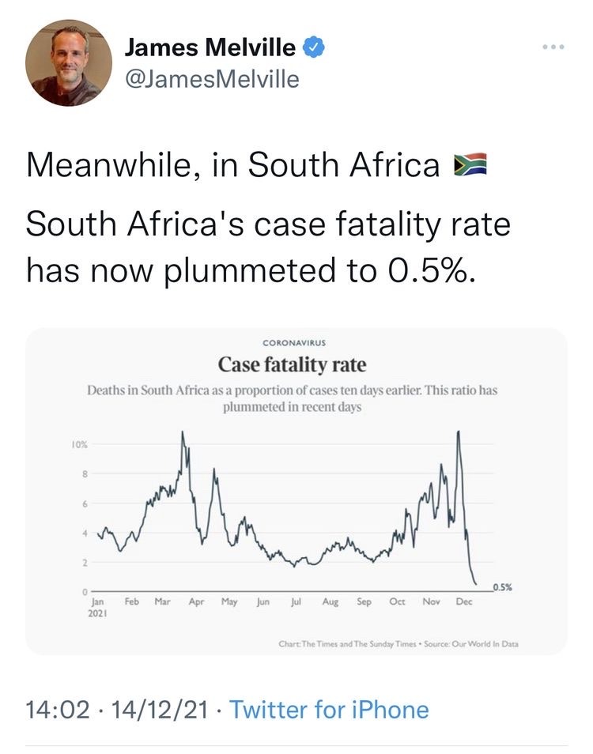
Task: Tap the blue verified badge
Action: point(314,47)
